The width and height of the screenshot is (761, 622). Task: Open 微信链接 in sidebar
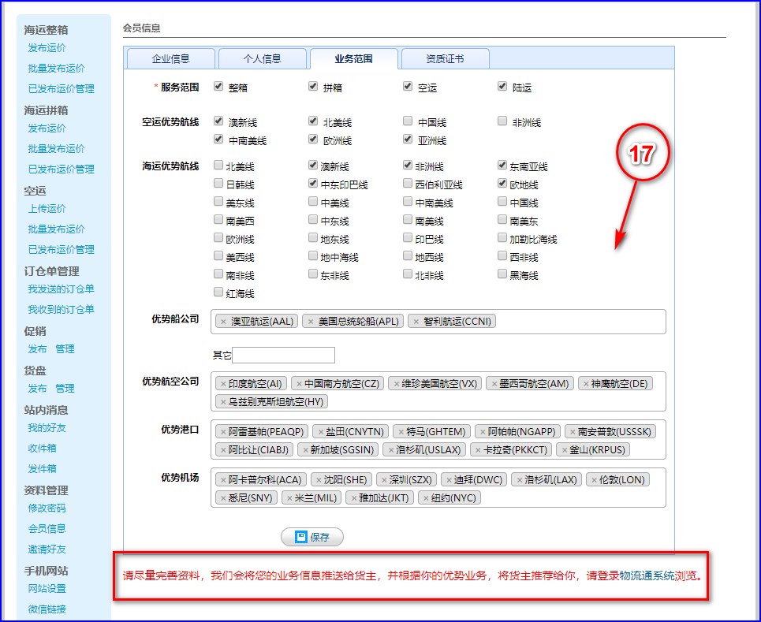[x=47, y=609]
